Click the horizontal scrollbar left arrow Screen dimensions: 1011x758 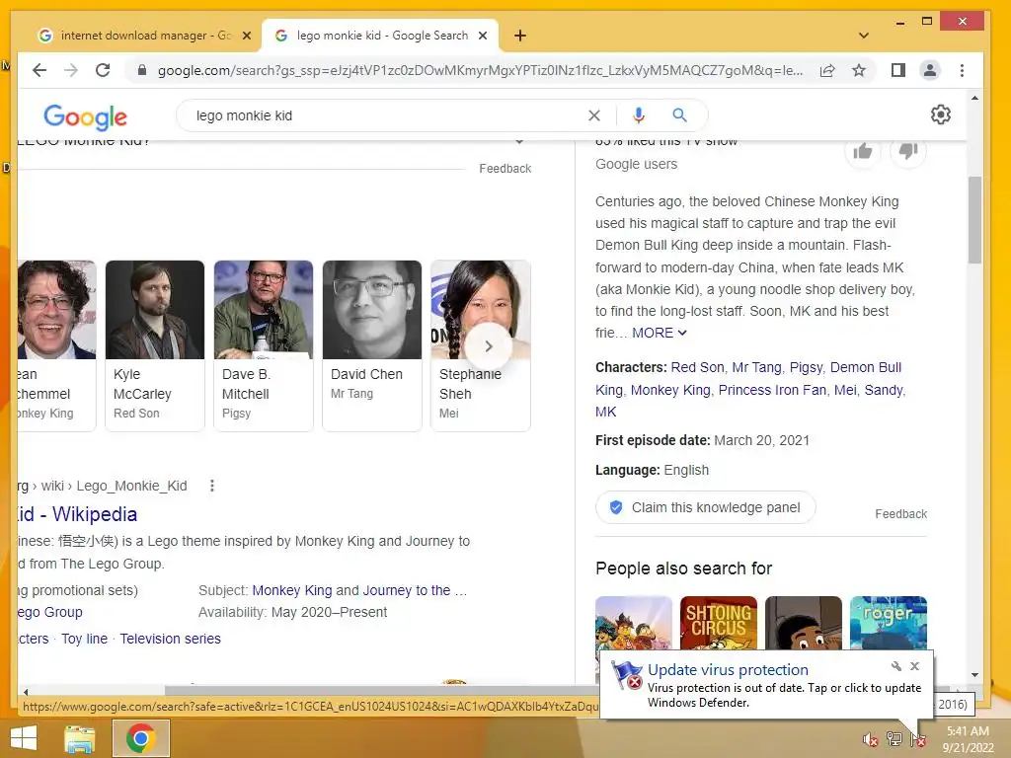[26, 692]
